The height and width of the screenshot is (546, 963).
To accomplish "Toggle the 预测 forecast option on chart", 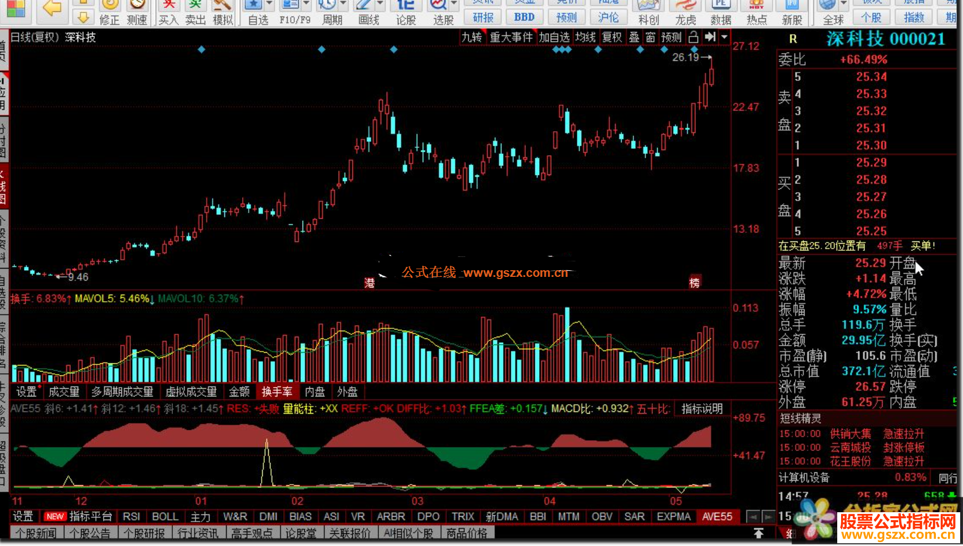I will 671,37.
